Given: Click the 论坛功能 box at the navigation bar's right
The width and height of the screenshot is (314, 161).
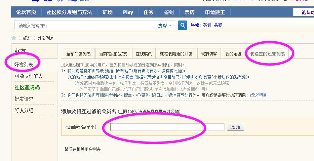Looking at the screenshot, I should coord(304,12).
